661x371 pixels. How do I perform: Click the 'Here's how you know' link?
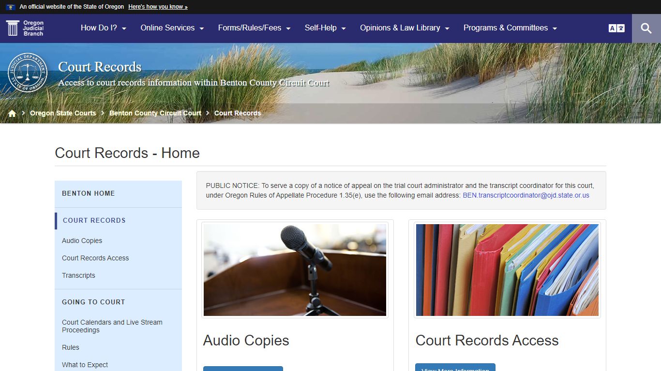[x=158, y=7]
